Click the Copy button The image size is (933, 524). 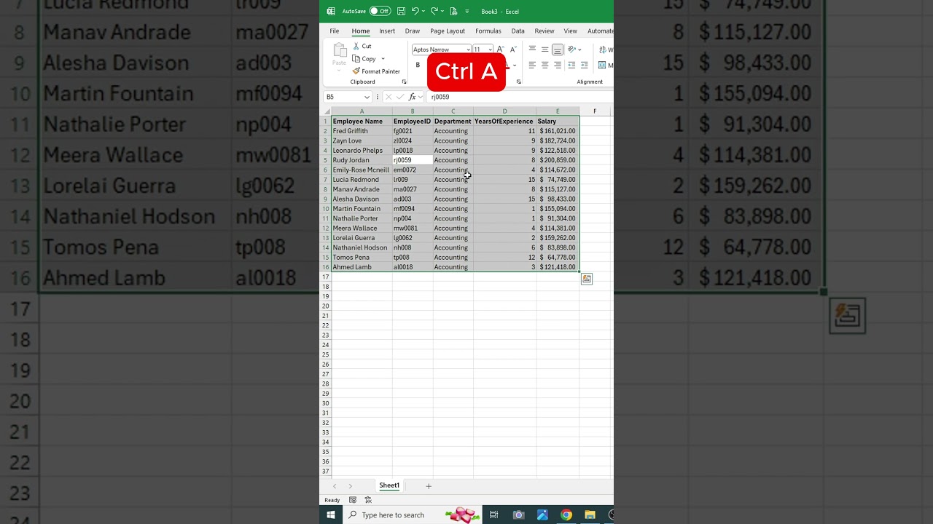pos(364,59)
